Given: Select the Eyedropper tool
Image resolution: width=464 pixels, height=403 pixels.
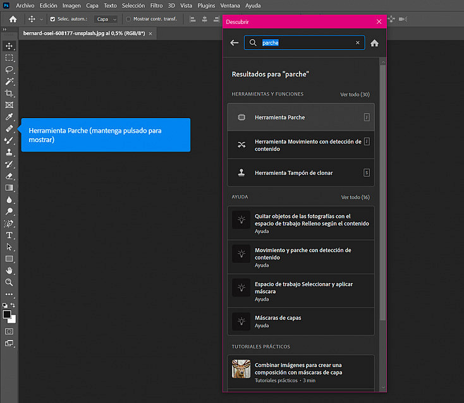Looking at the screenshot, I should (x=9, y=117).
